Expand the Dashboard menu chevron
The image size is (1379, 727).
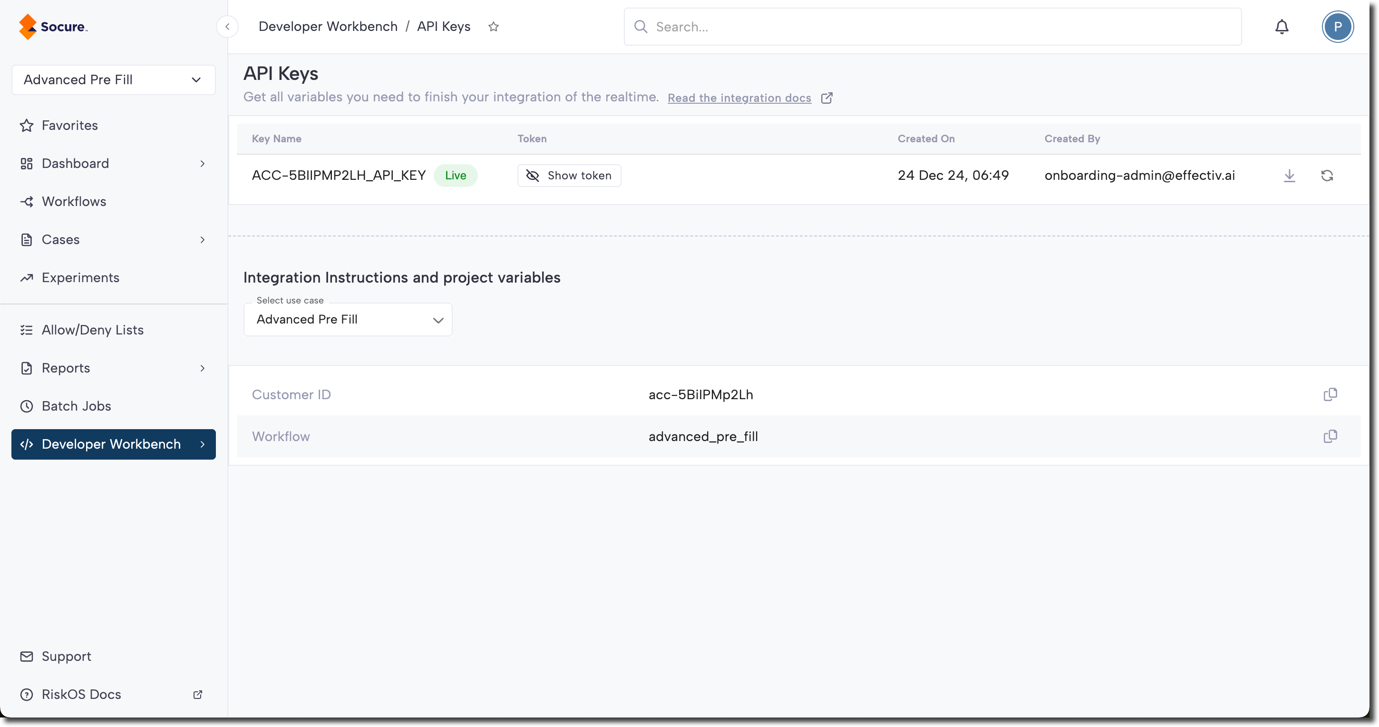[203, 163]
